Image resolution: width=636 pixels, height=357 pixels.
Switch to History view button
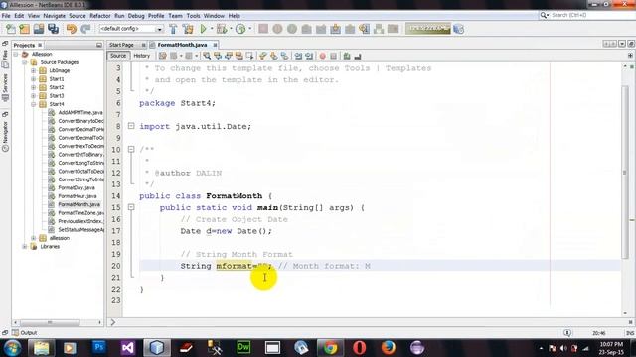click(141, 56)
